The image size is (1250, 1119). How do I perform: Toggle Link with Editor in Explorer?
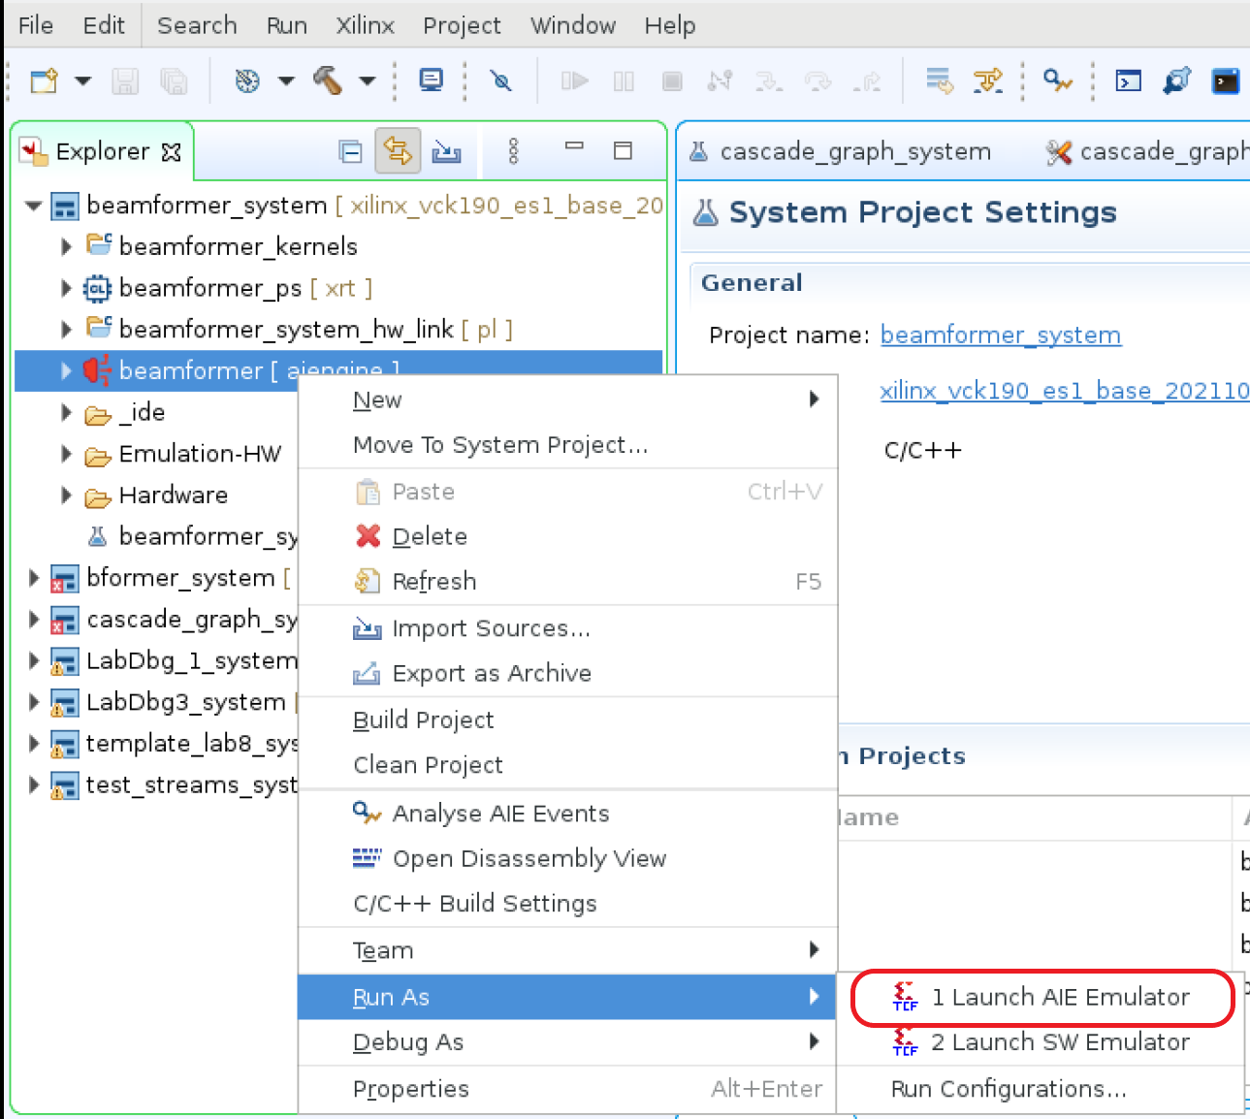click(398, 151)
